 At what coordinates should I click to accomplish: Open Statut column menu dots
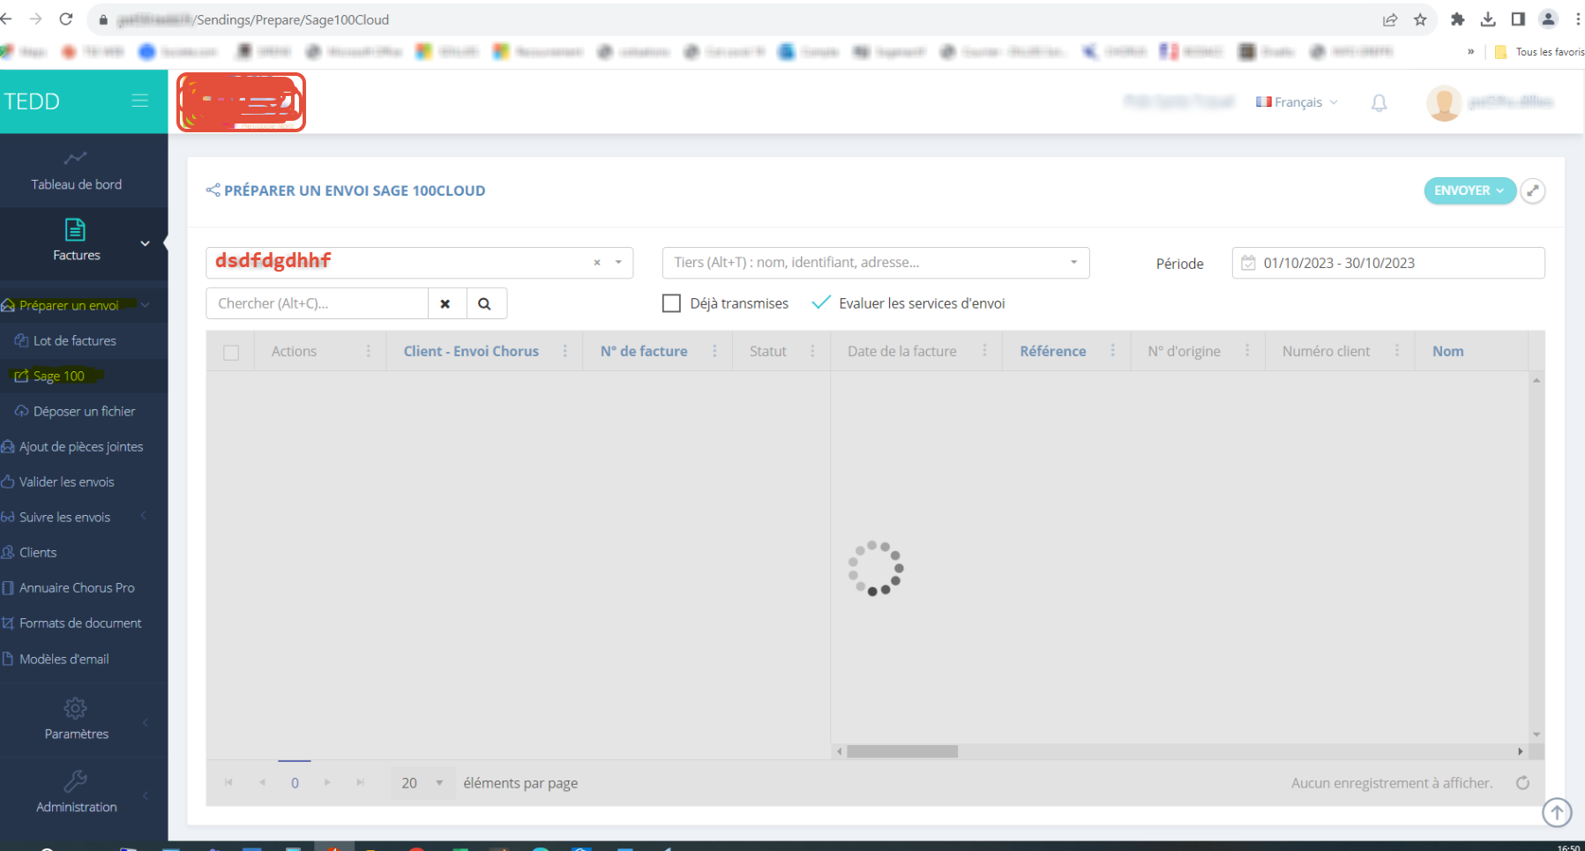click(x=813, y=351)
